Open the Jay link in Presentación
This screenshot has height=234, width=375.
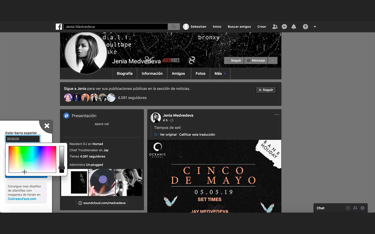[106, 150]
